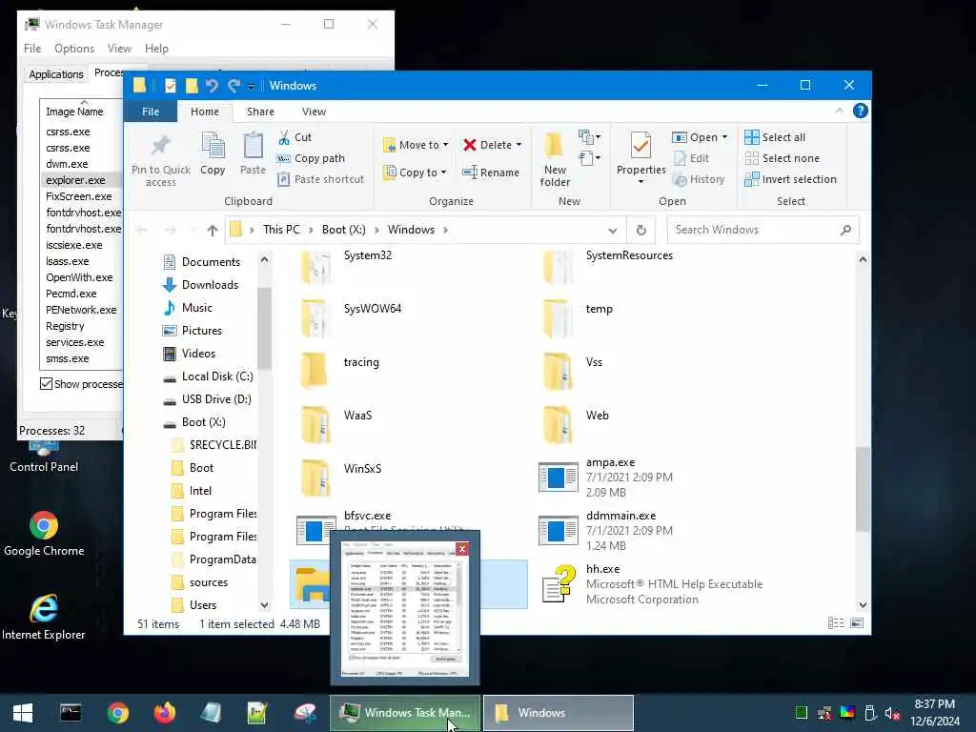Toggle Show processes checkbox in Task Manager
The width and height of the screenshot is (976, 732).
tap(46, 383)
